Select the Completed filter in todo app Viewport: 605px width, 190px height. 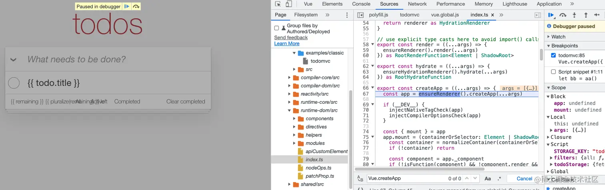point(127,101)
